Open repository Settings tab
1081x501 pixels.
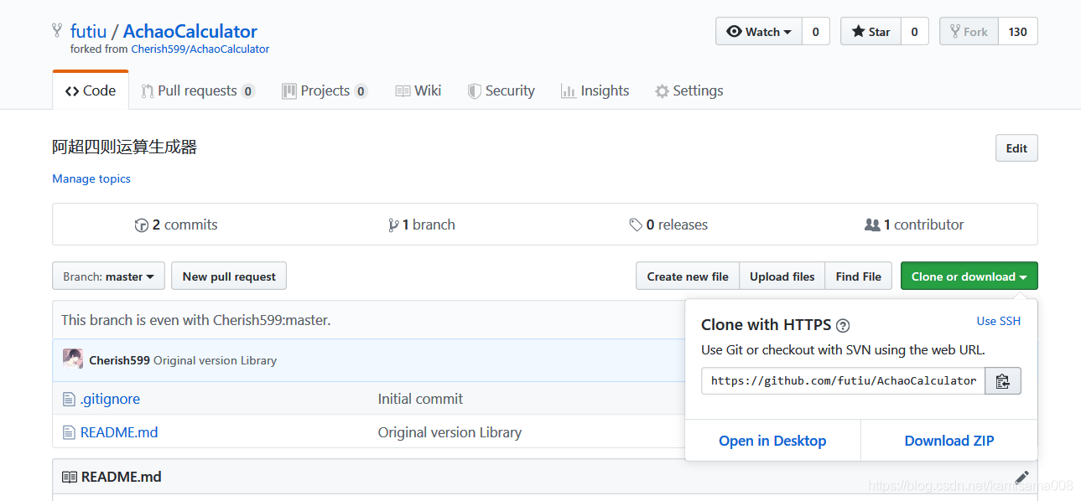(x=689, y=90)
